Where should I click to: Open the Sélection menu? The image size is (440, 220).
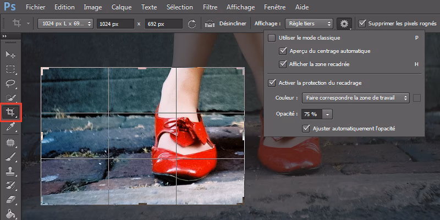point(180,7)
